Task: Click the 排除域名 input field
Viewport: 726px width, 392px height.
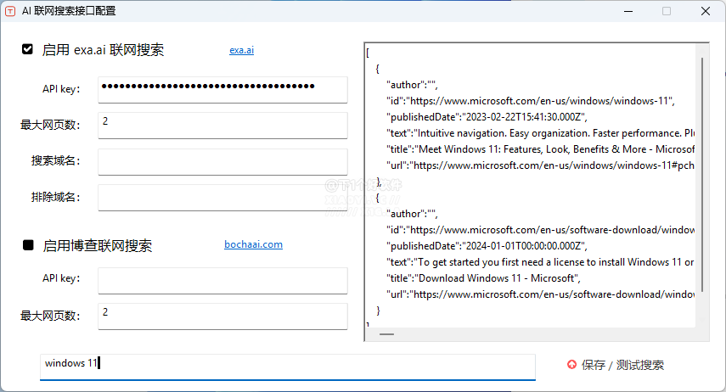Action: (x=222, y=198)
